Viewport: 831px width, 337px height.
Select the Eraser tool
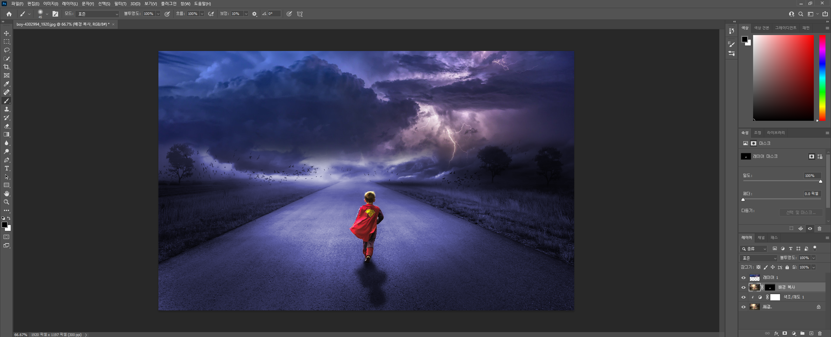tap(6, 126)
